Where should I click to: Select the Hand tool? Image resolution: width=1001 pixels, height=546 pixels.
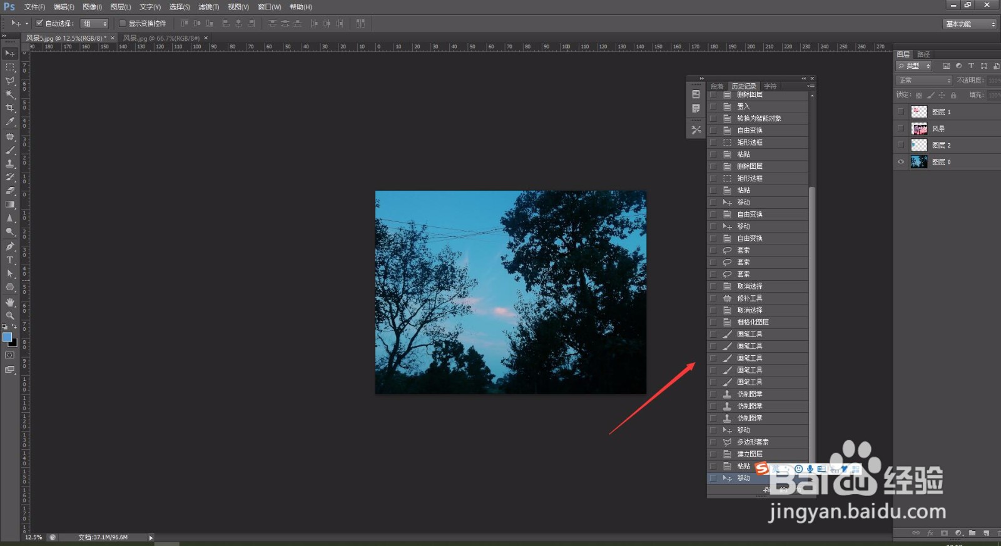coord(10,302)
